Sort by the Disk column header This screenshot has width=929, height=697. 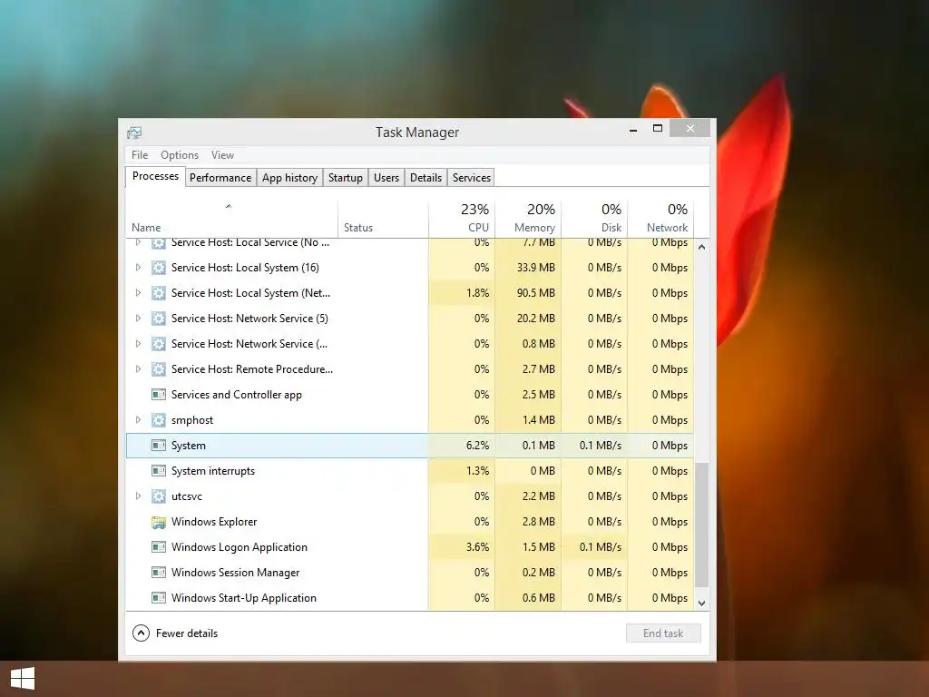(x=594, y=220)
